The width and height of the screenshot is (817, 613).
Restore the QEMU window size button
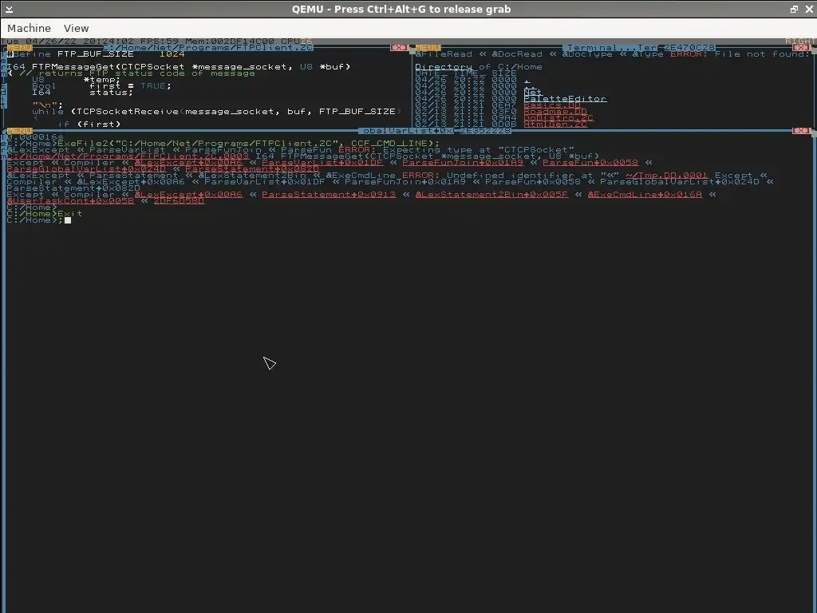(794, 10)
